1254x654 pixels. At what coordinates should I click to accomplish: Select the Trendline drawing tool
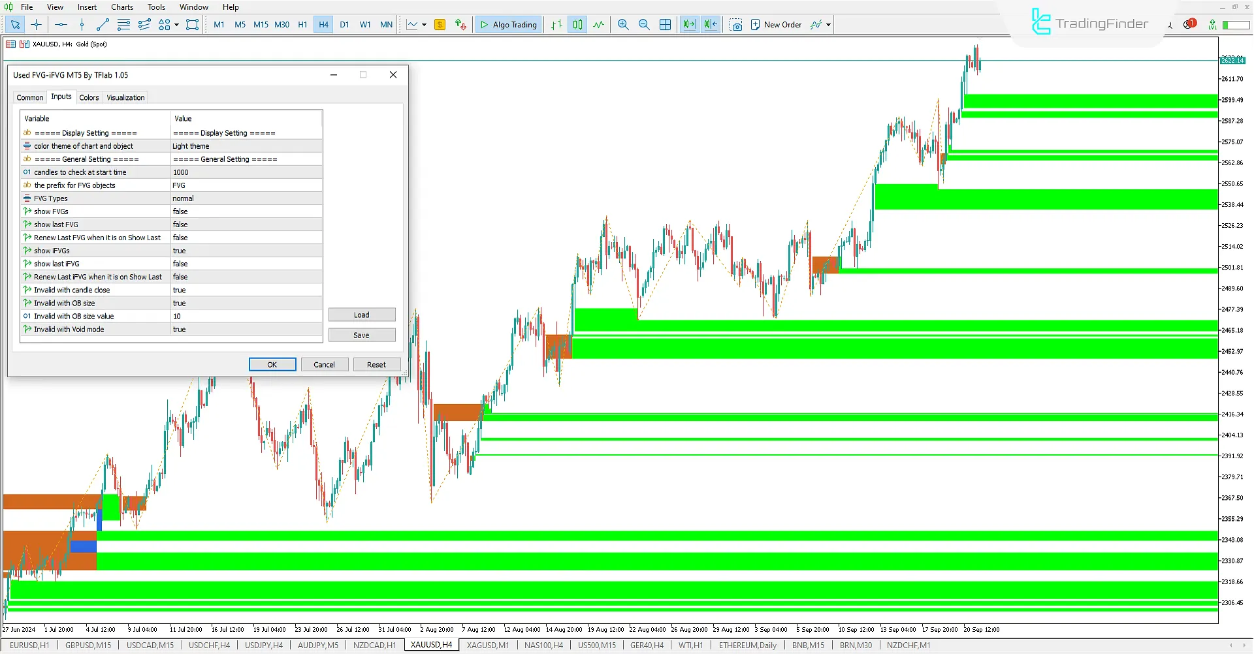[102, 24]
